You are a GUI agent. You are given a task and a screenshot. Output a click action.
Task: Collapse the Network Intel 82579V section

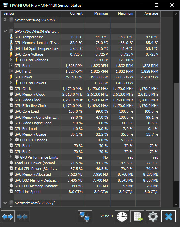5,203
